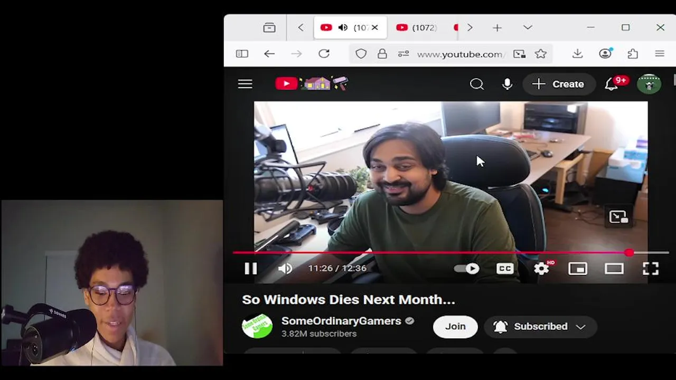Search with your voice microphone
Image resolution: width=676 pixels, height=380 pixels.
click(x=507, y=84)
